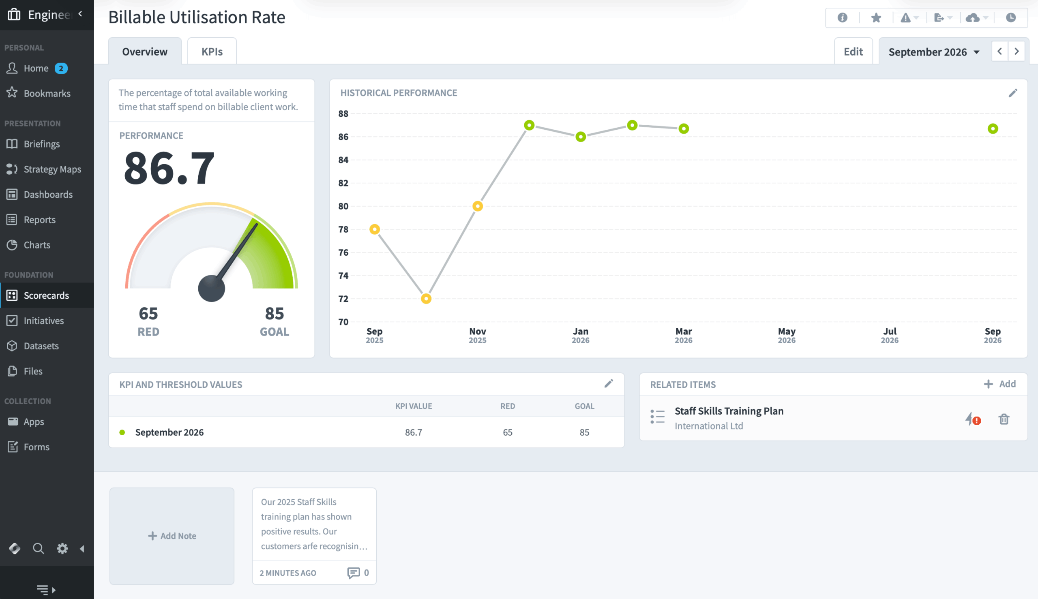Bookmark this KPI with the star icon
The image size is (1038, 599).
click(876, 18)
